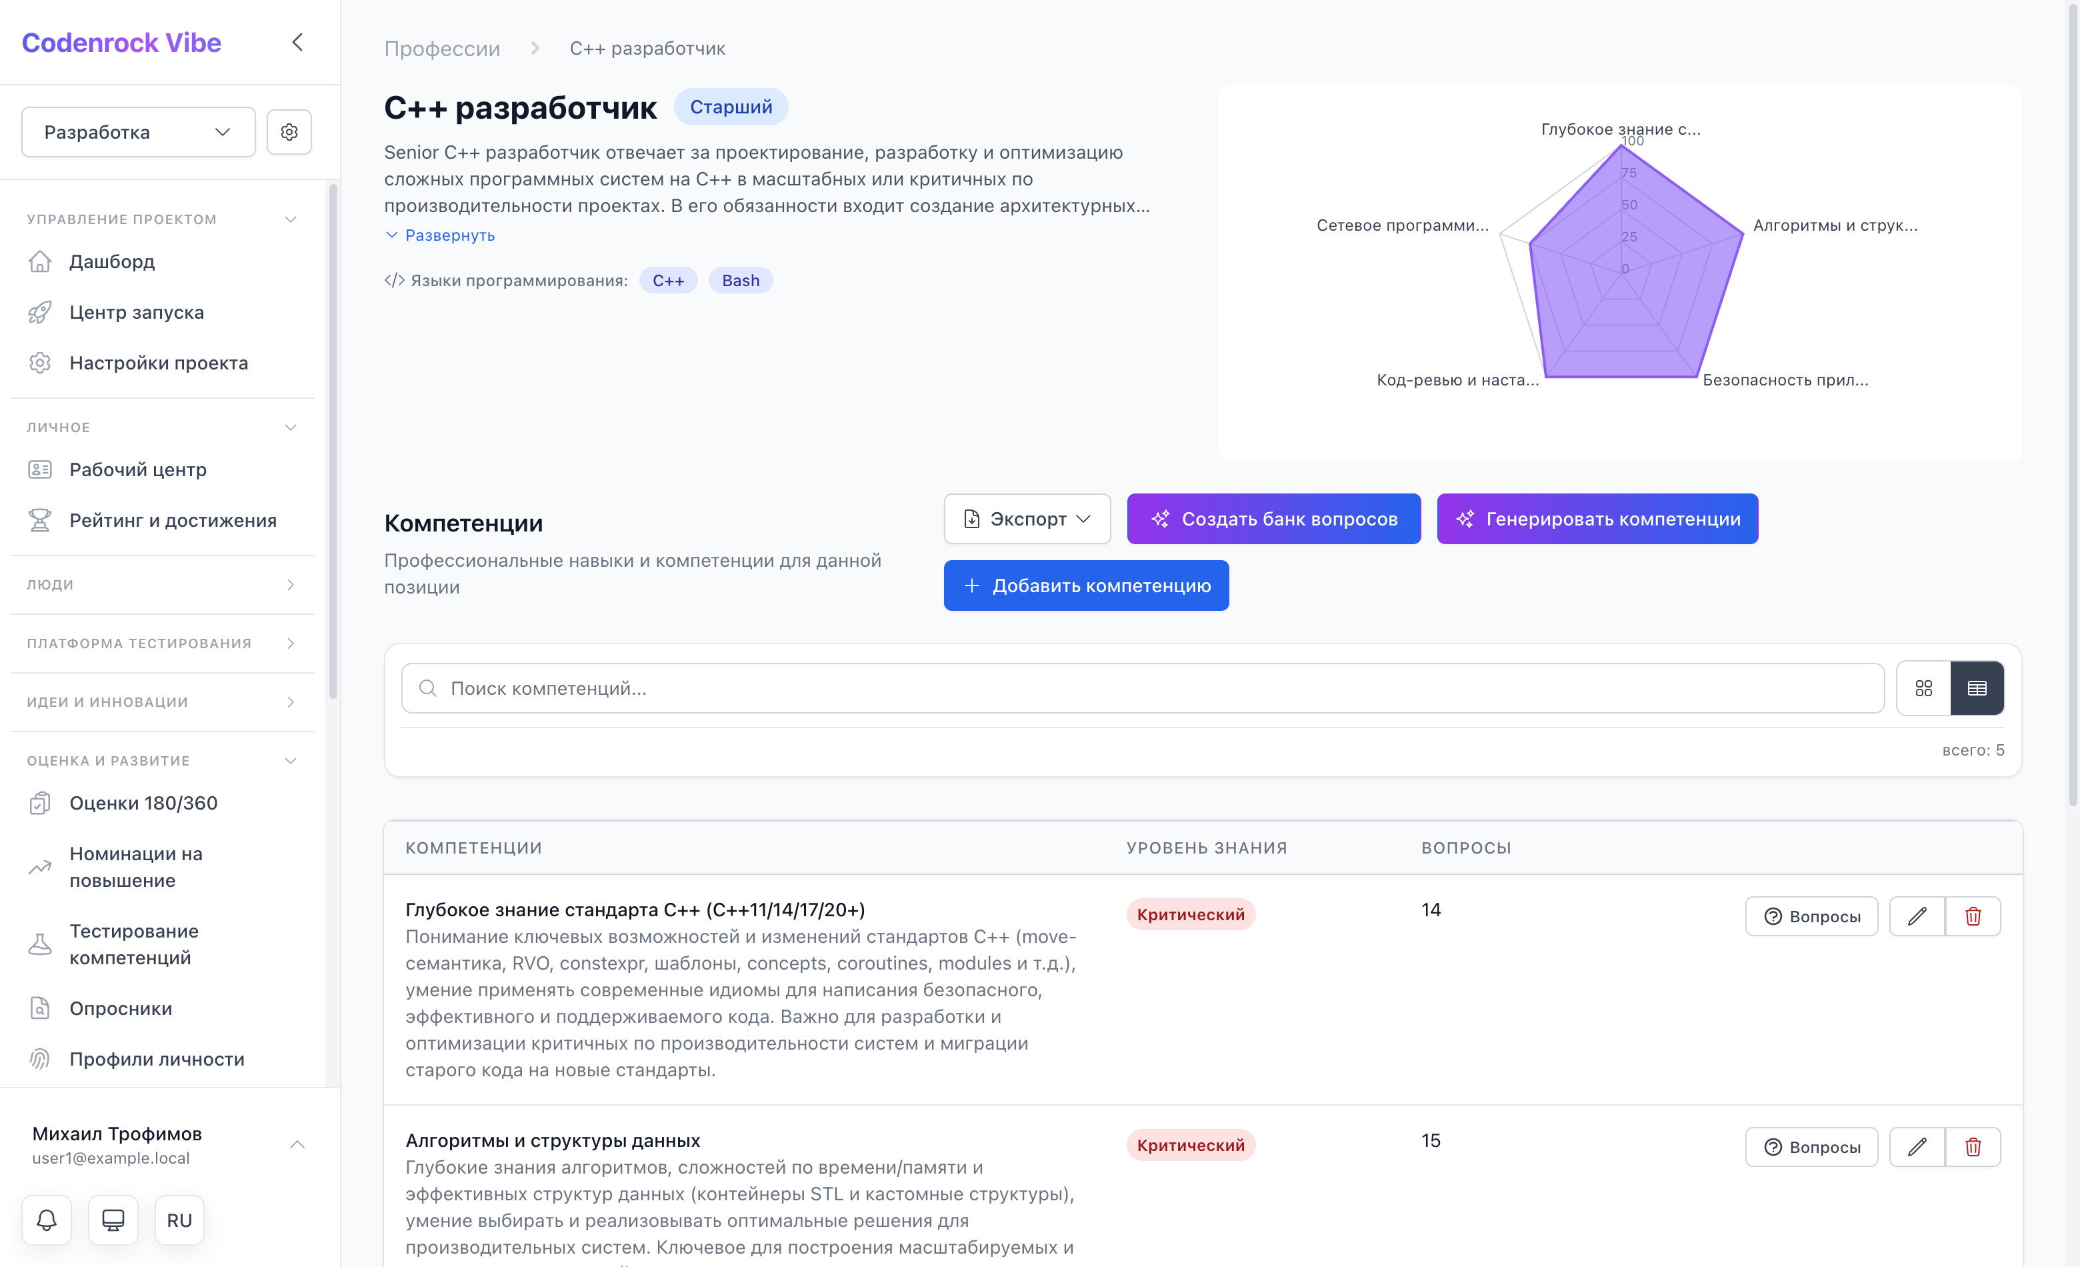Collapse the sidebar with the back arrow

[x=297, y=42]
